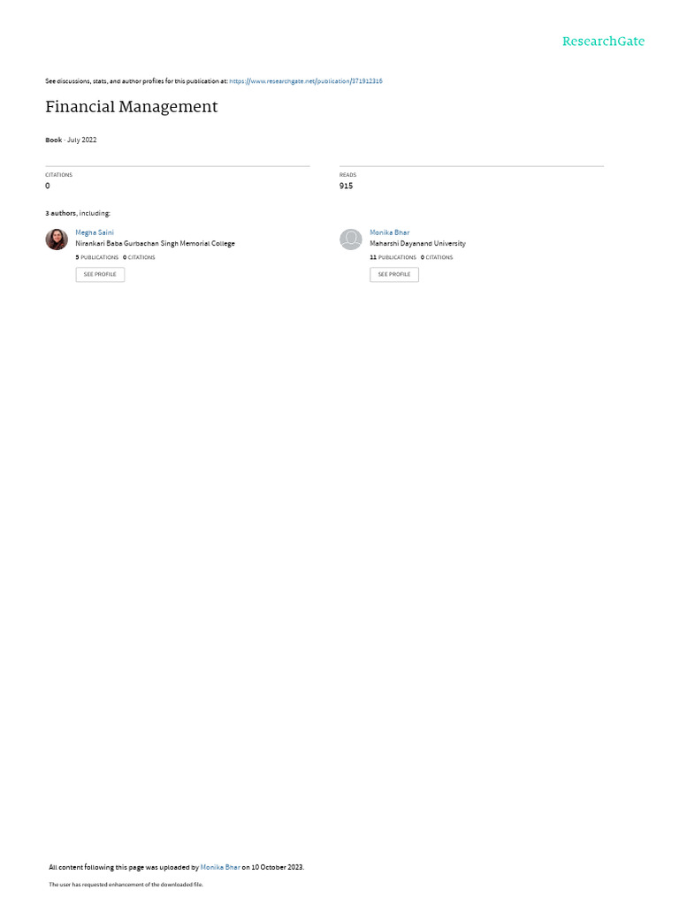
Task: Open the Megha Saini author name link
Action: pos(95,232)
